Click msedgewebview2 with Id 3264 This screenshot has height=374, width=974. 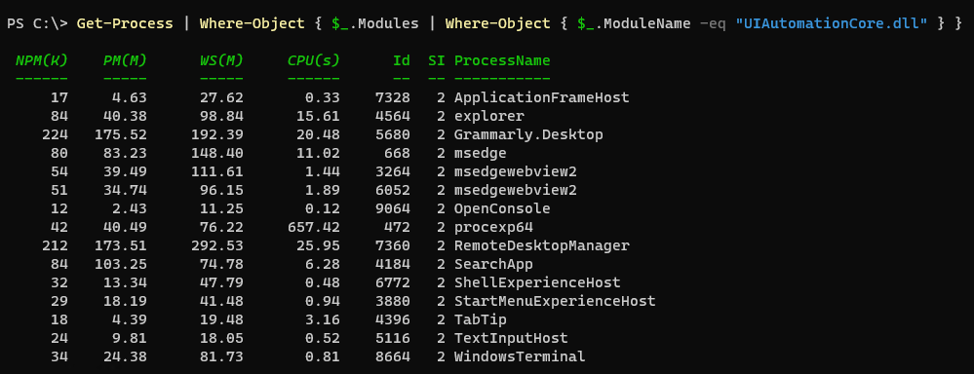coord(516,171)
